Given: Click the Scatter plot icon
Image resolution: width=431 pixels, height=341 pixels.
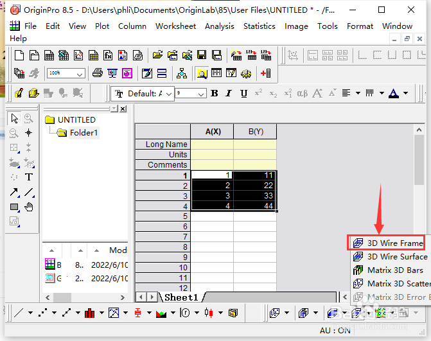Looking at the screenshot, I should (42, 313).
